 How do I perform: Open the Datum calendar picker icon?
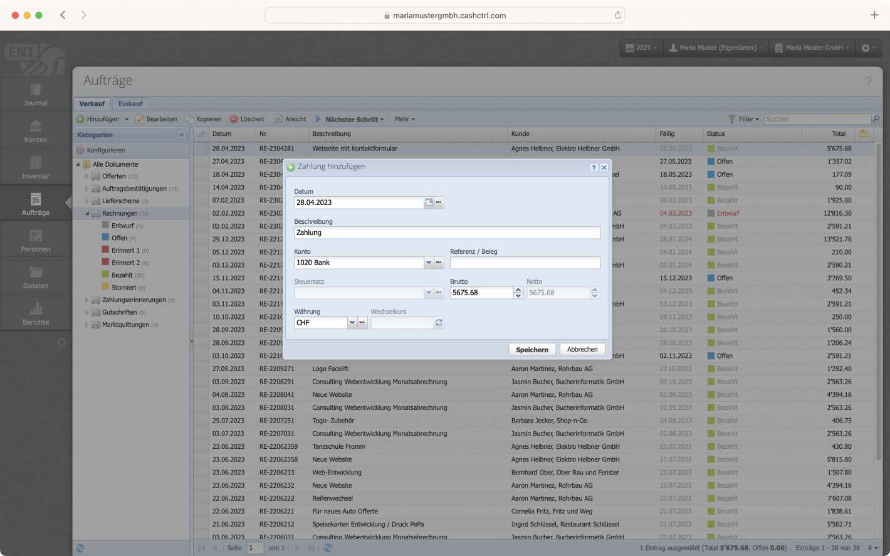(429, 202)
